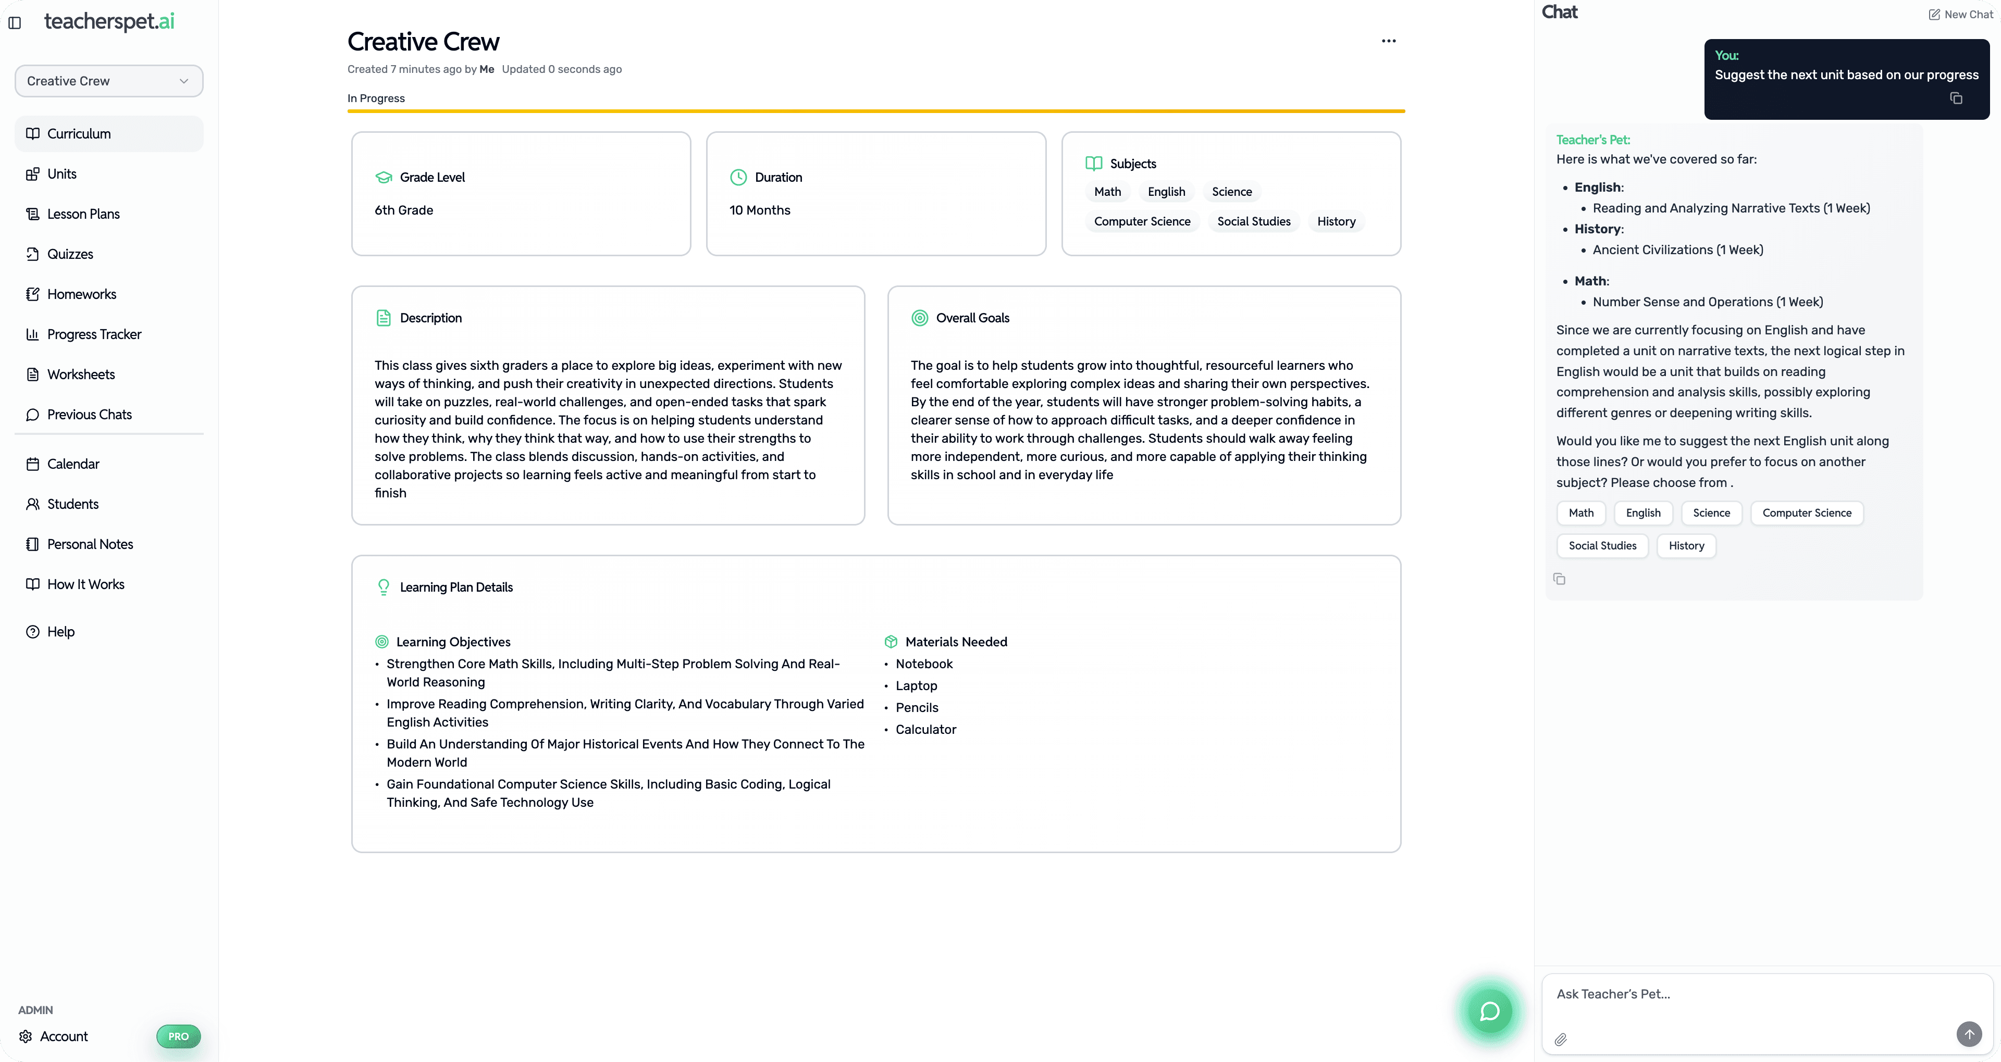The width and height of the screenshot is (2001, 1062).
Task: Copy Teacher's Pet's response
Action: pyautogui.click(x=1560, y=578)
